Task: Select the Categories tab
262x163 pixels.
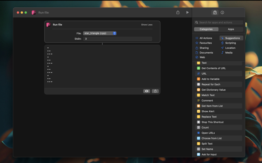Action: click(x=206, y=29)
